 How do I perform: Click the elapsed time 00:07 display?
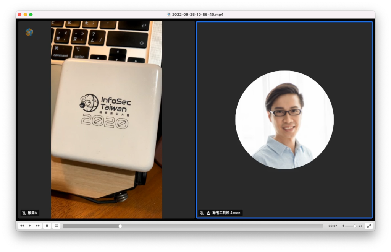[x=333, y=226]
